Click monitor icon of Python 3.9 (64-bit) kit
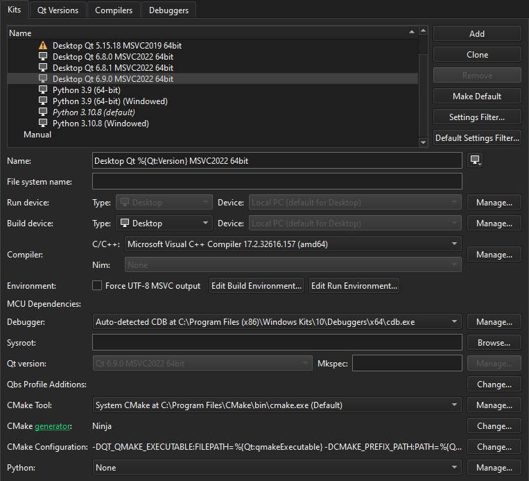The image size is (529, 481). (44, 90)
